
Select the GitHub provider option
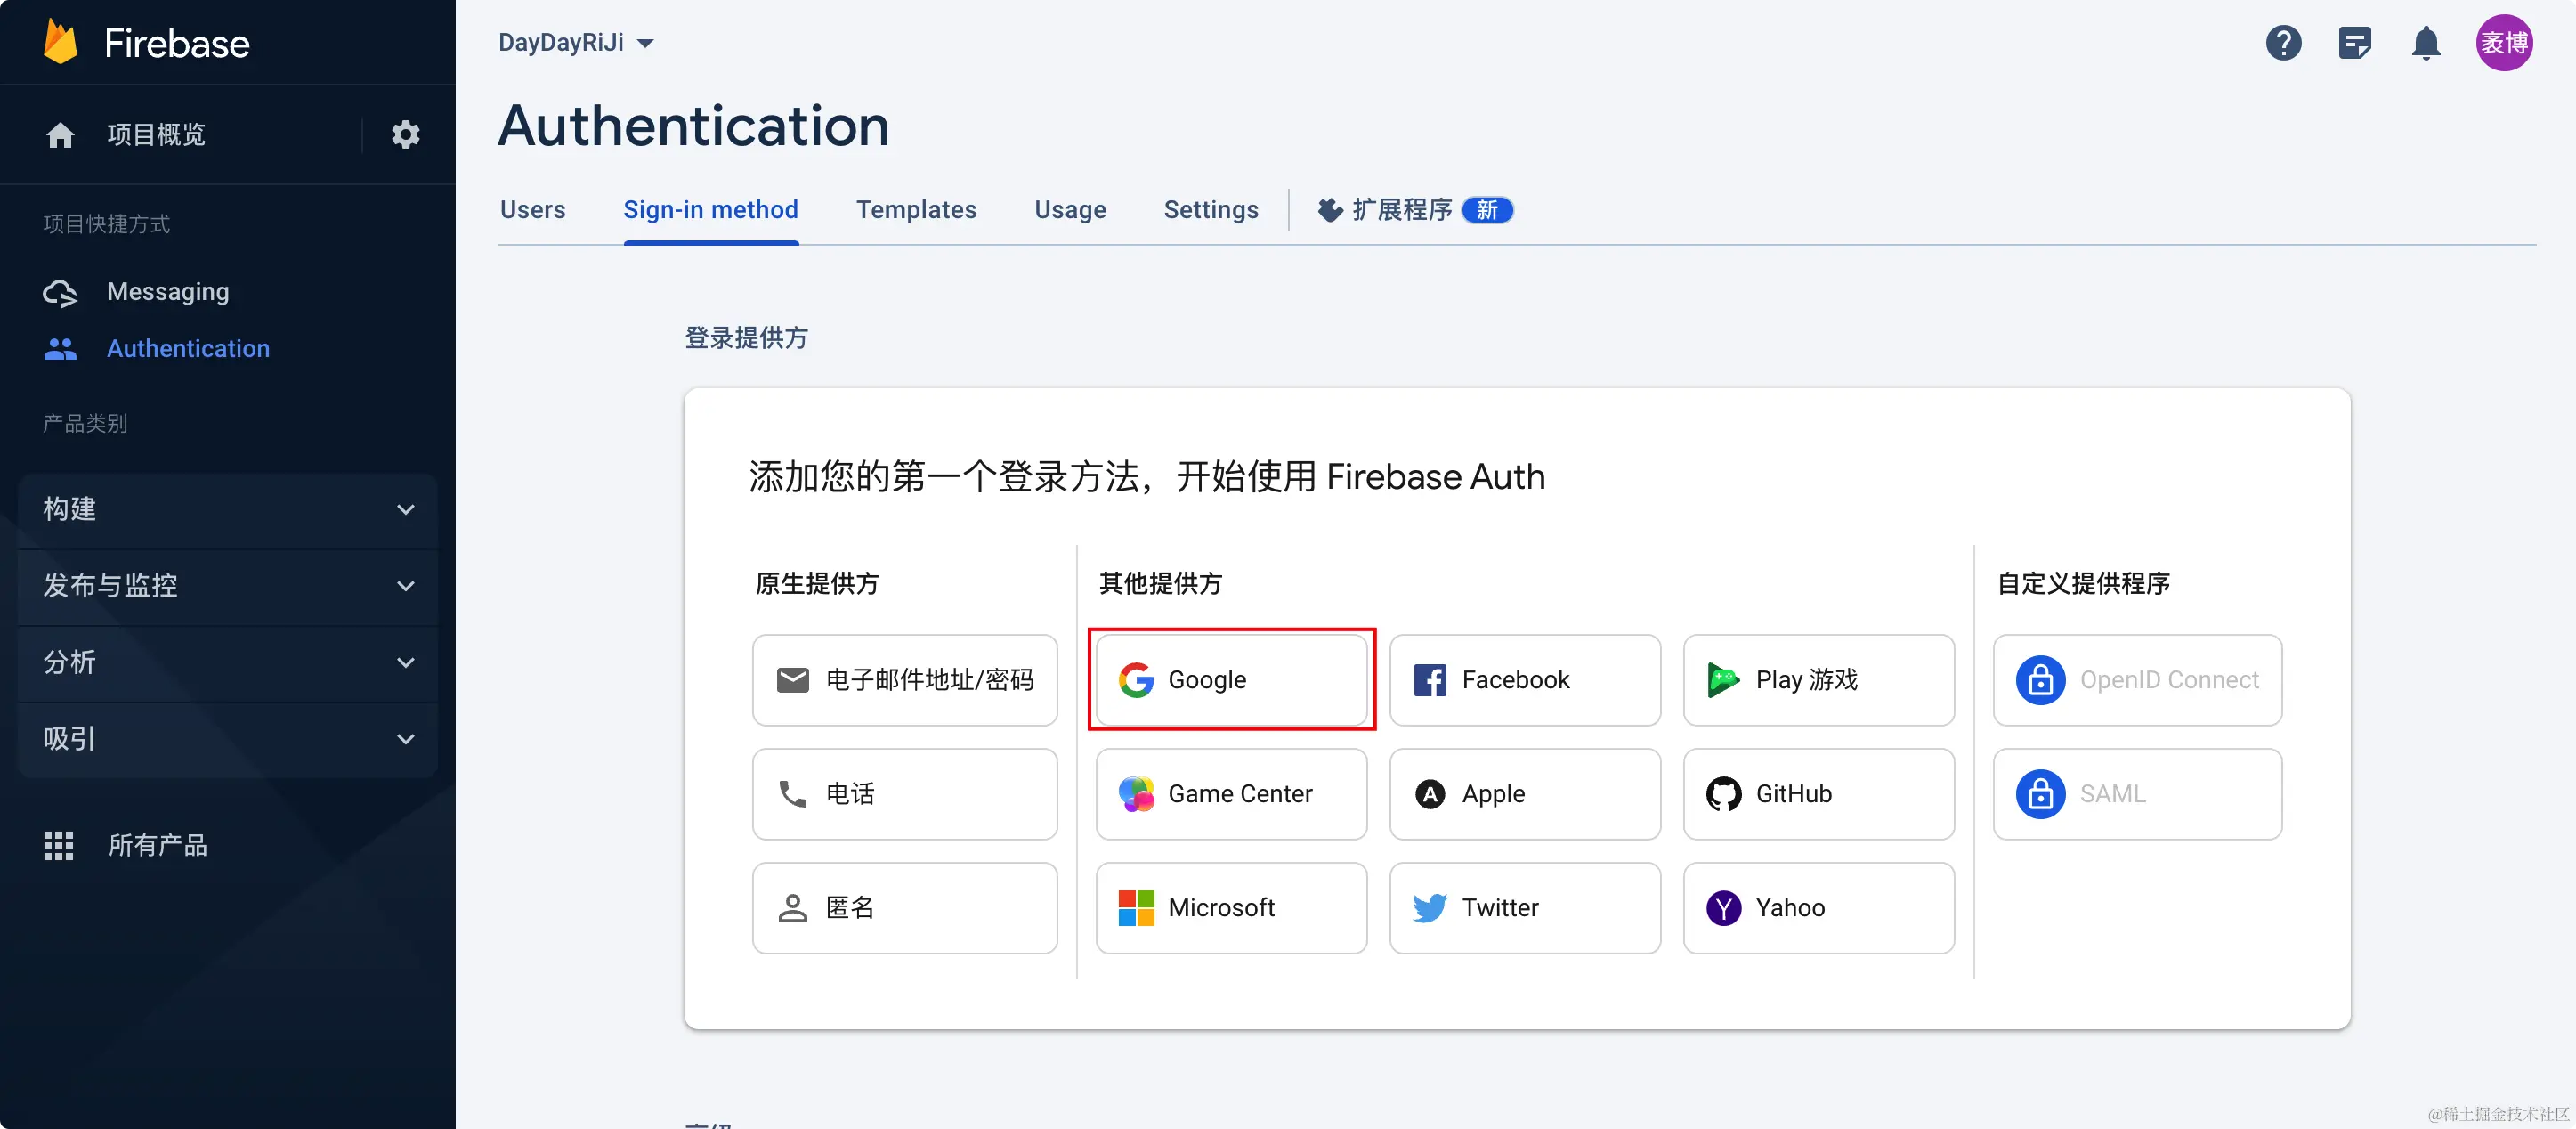tap(1818, 794)
